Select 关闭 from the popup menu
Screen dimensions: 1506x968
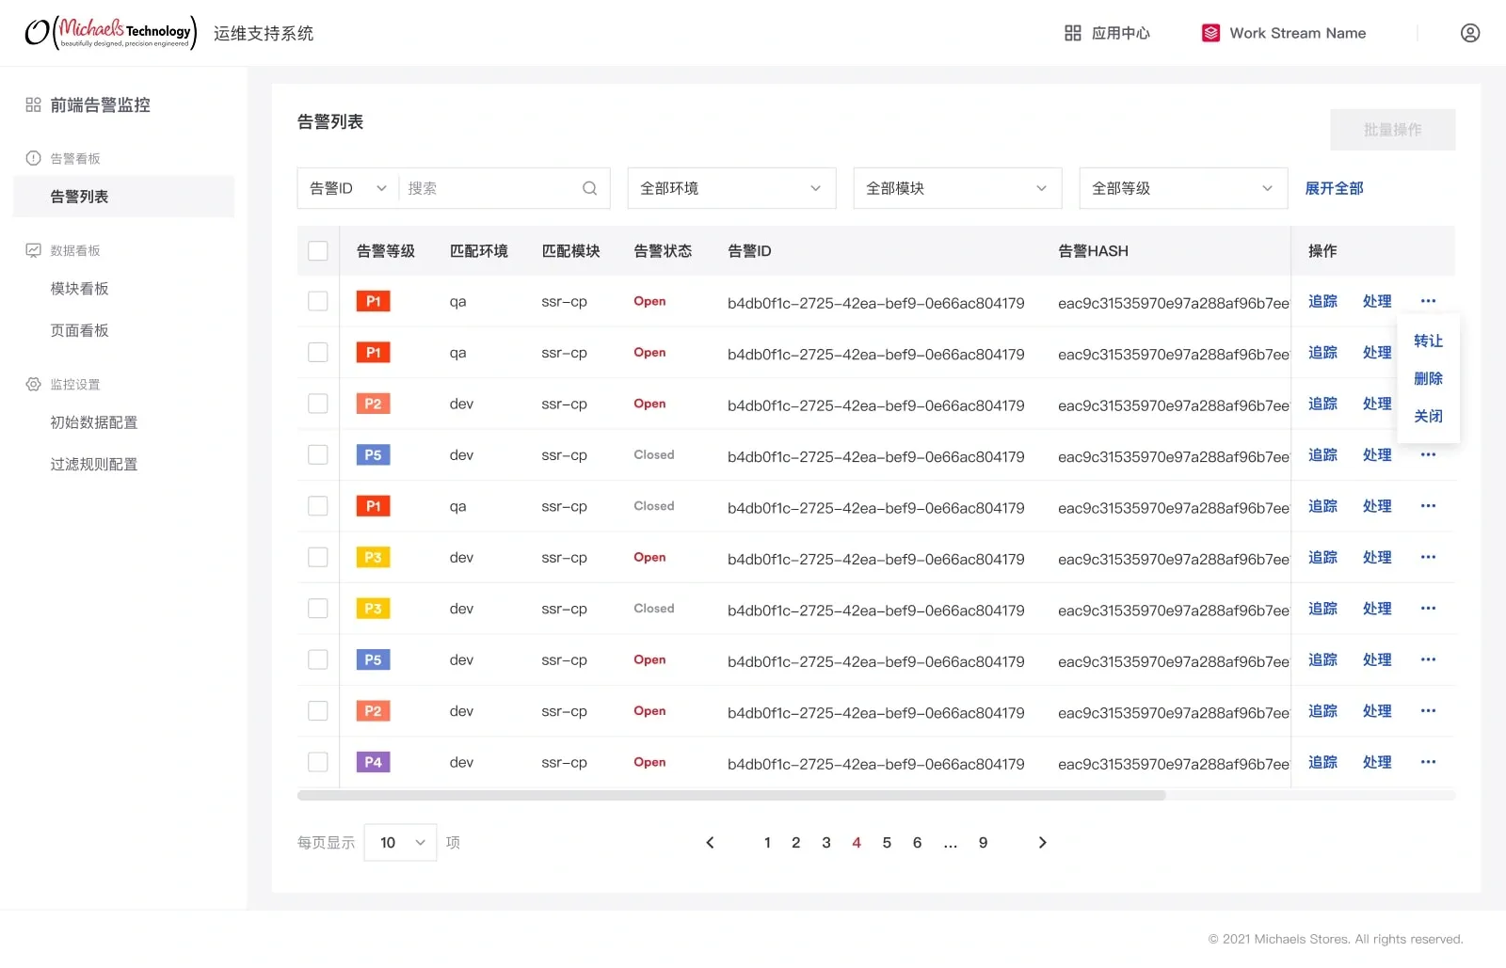click(1428, 416)
